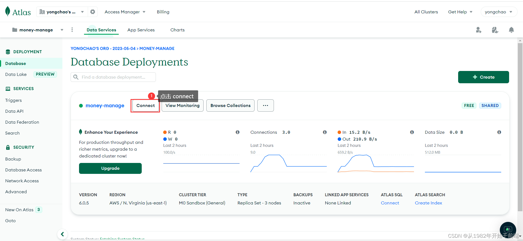Click search magnifier icon in deployment search
This screenshot has height=241, width=523.
click(x=76, y=77)
